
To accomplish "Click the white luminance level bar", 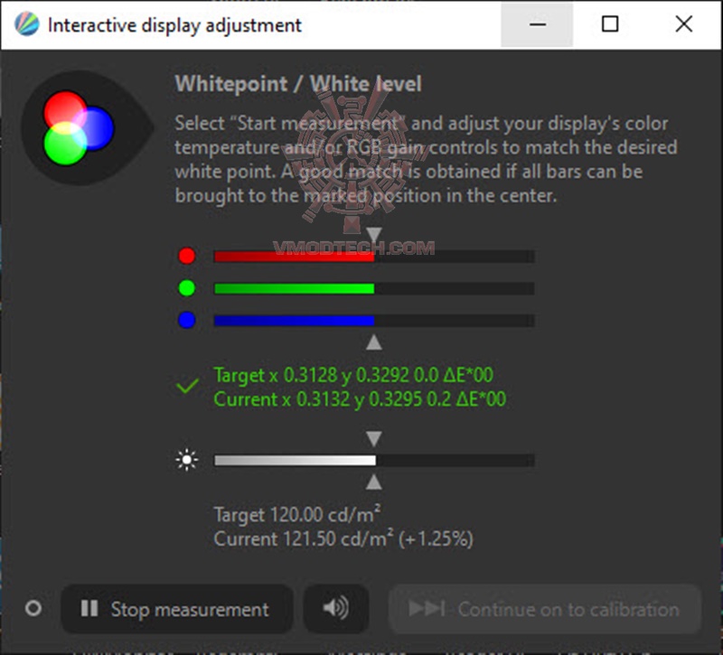I will tap(374, 460).
